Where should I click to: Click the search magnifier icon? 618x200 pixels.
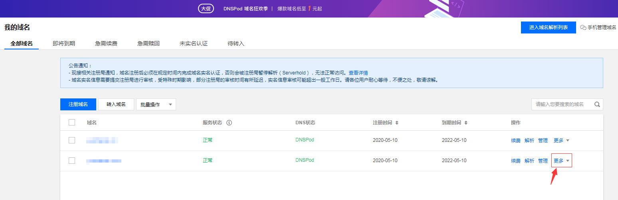point(597,104)
